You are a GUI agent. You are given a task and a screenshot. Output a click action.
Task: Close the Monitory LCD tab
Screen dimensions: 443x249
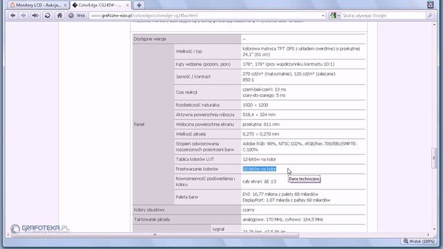point(65,5)
